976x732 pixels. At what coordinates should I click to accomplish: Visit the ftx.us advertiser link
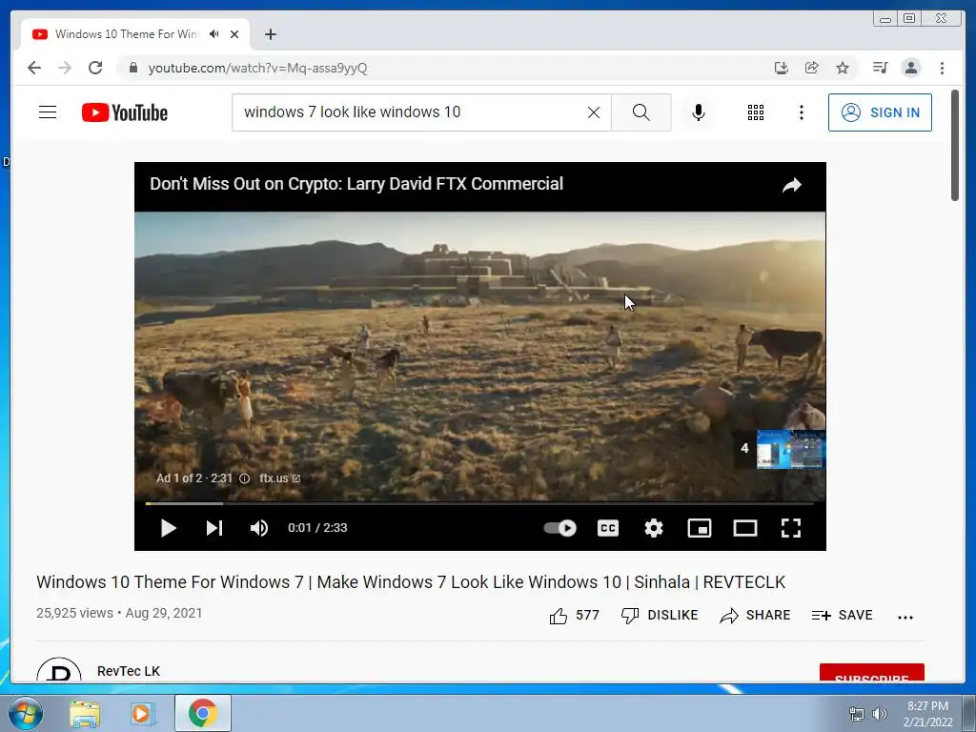[x=279, y=478]
